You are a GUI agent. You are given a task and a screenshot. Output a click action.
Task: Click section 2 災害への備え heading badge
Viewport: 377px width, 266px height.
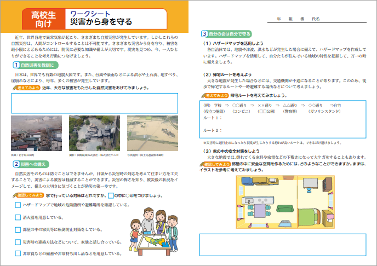pos(33,164)
